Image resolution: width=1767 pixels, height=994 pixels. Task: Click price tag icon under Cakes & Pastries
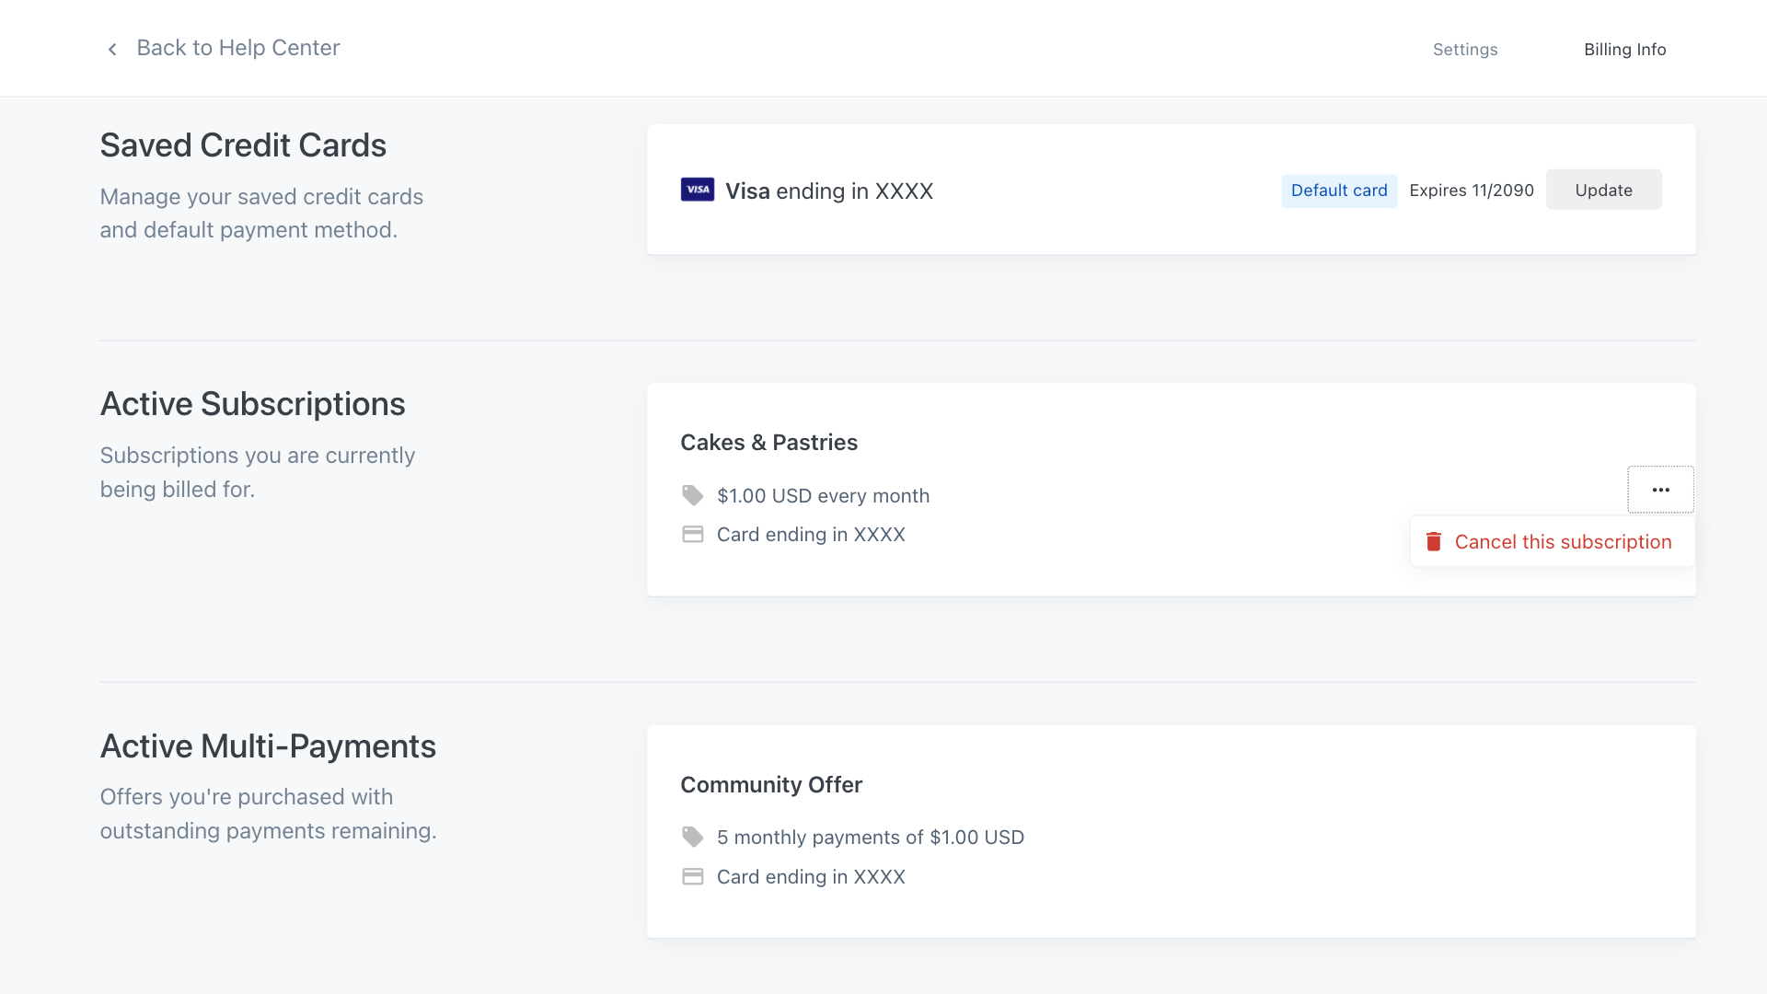[692, 495]
